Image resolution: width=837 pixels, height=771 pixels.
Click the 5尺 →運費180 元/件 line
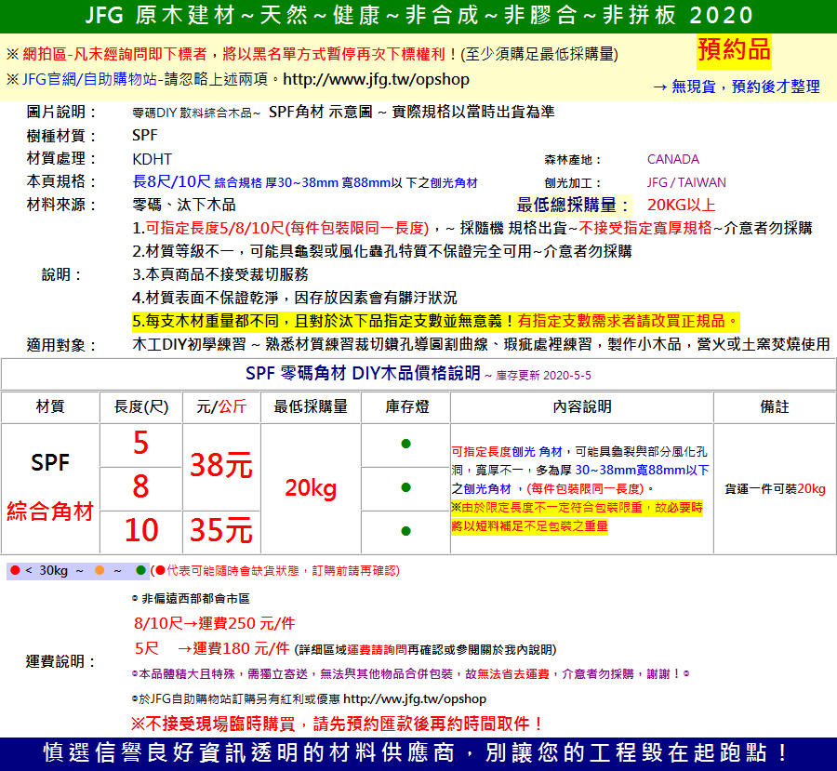coord(212,649)
